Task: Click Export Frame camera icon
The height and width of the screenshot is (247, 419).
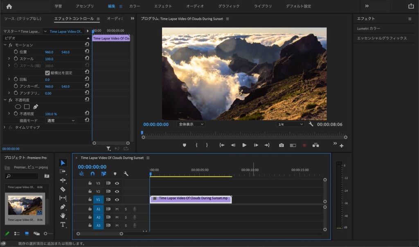Action: coord(282,145)
